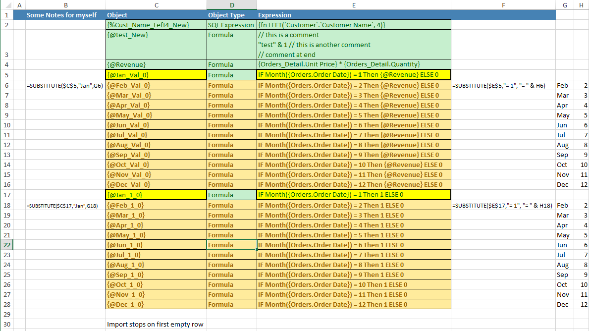
Task: Click 'Import stops on first empty row' note
Action: coord(155,324)
